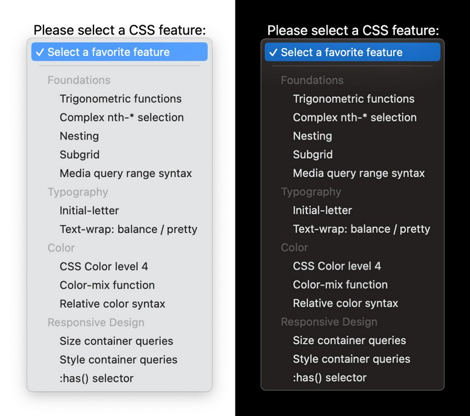The height and width of the screenshot is (416, 470).
Task: Click the "Typography" group header in dark mode
Action: [x=311, y=192]
